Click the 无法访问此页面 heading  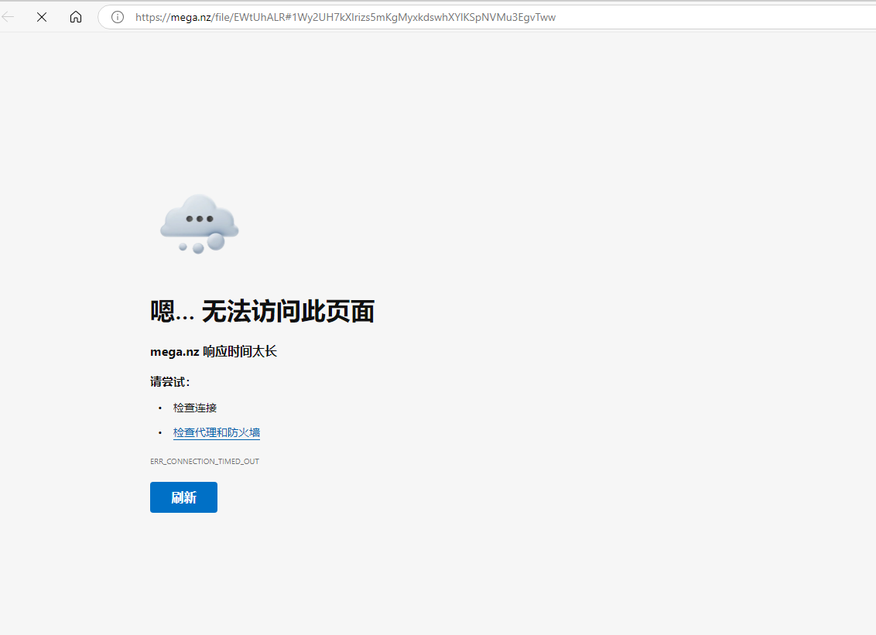point(288,312)
